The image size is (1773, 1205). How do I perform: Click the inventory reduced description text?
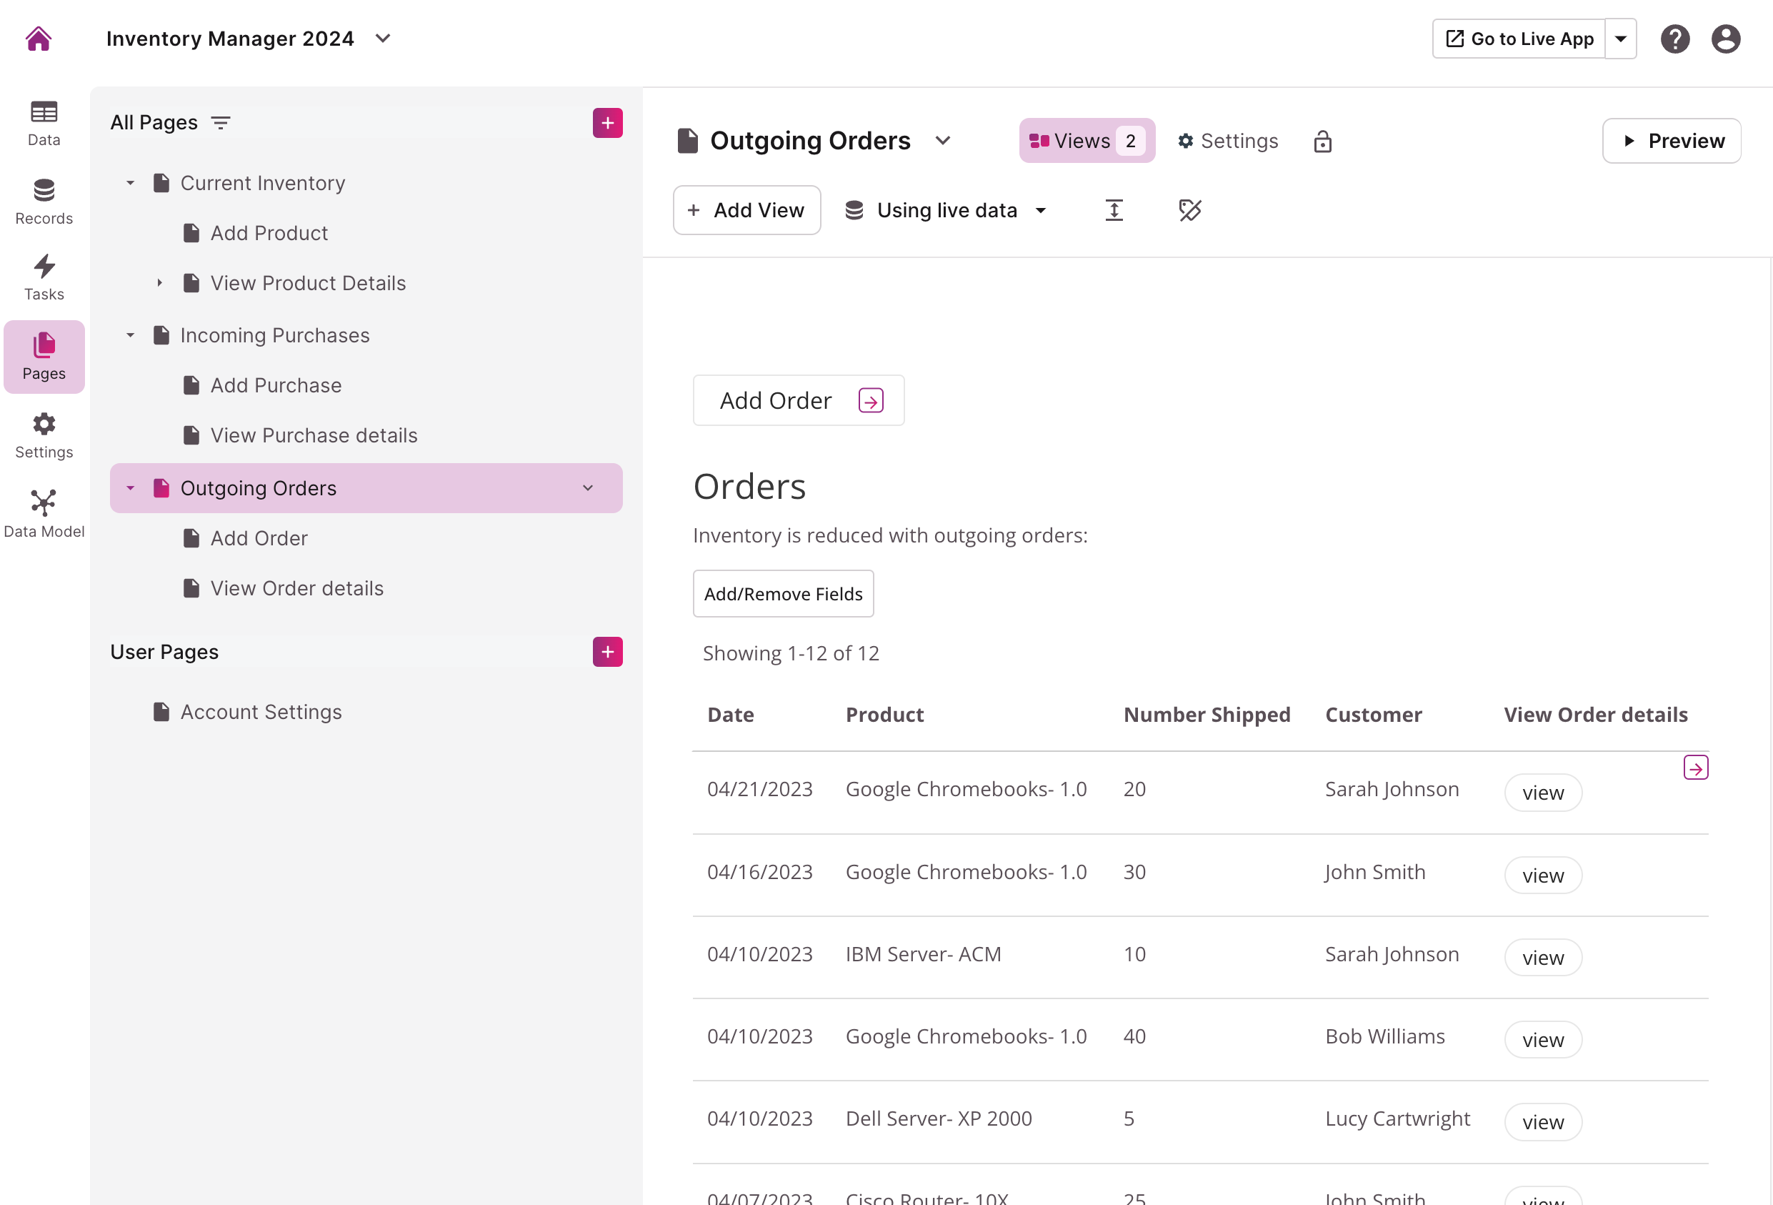(x=889, y=536)
